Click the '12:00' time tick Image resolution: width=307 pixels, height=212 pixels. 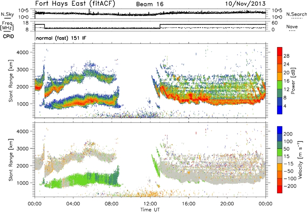click(x=150, y=204)
